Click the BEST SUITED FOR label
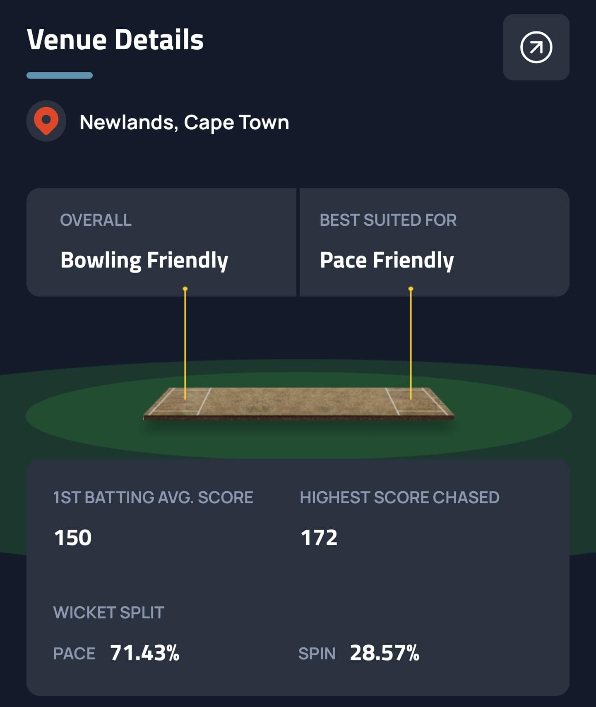This screenshot has height=707, width=596. point(388,220)
